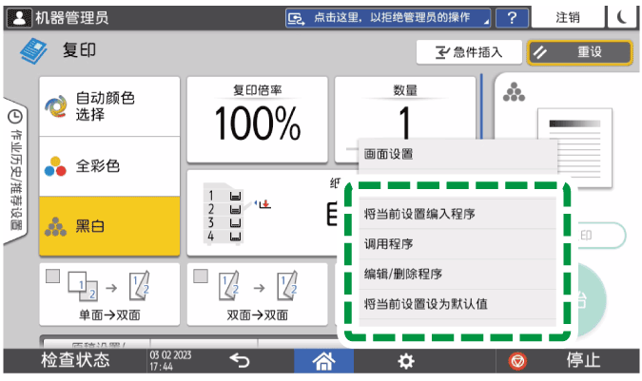Choose 将当前设置设为默认值 menu item
The height and width of the screenshot is (381, 642).
[457, 304]
